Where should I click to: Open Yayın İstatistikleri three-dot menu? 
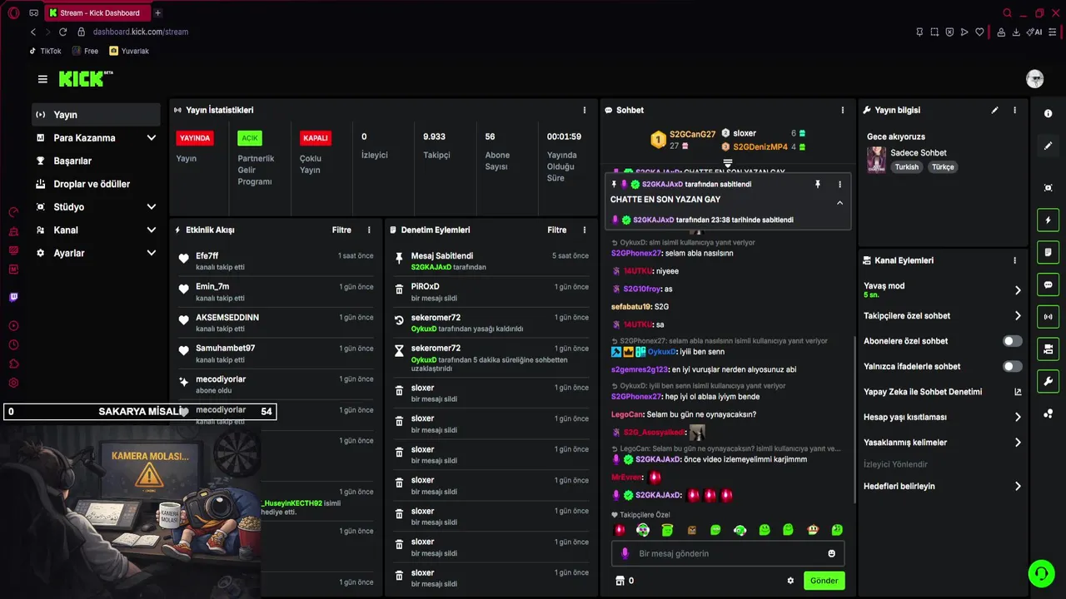pyautogui.click(x=584, y=110)
